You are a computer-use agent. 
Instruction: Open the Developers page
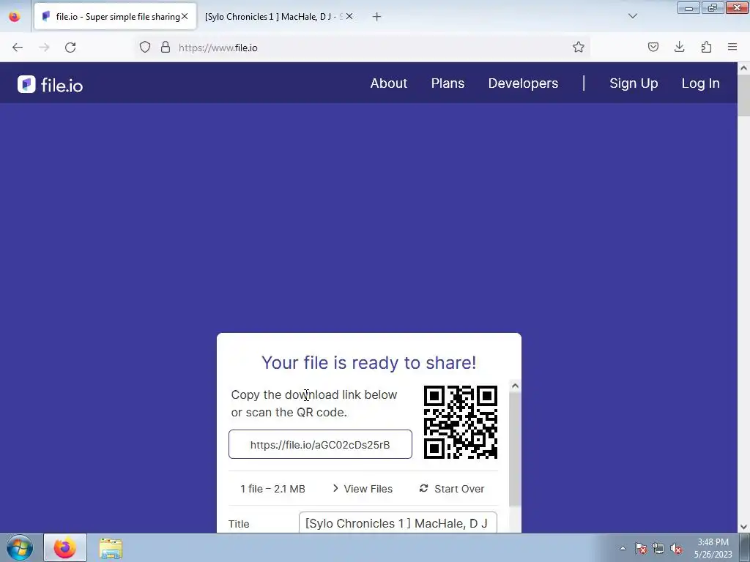coord(523,83)
